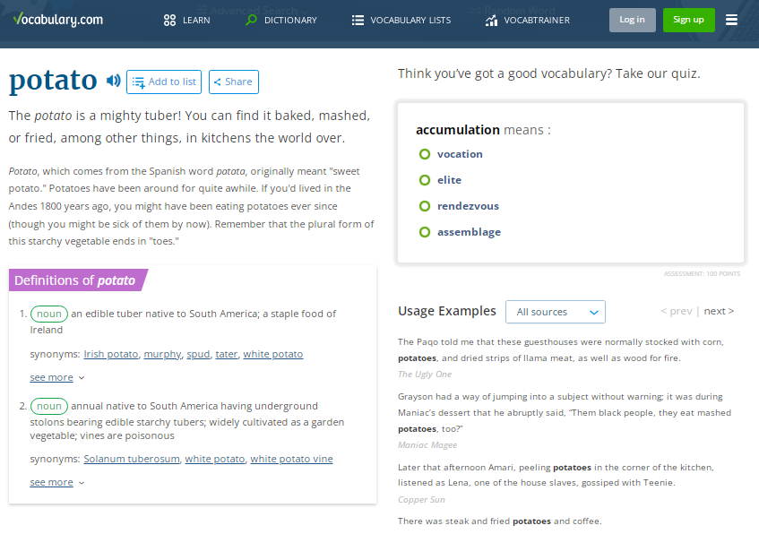This screenshot has height=534, width=759.
Task: Share the word potato
Action: coord(233,82)
